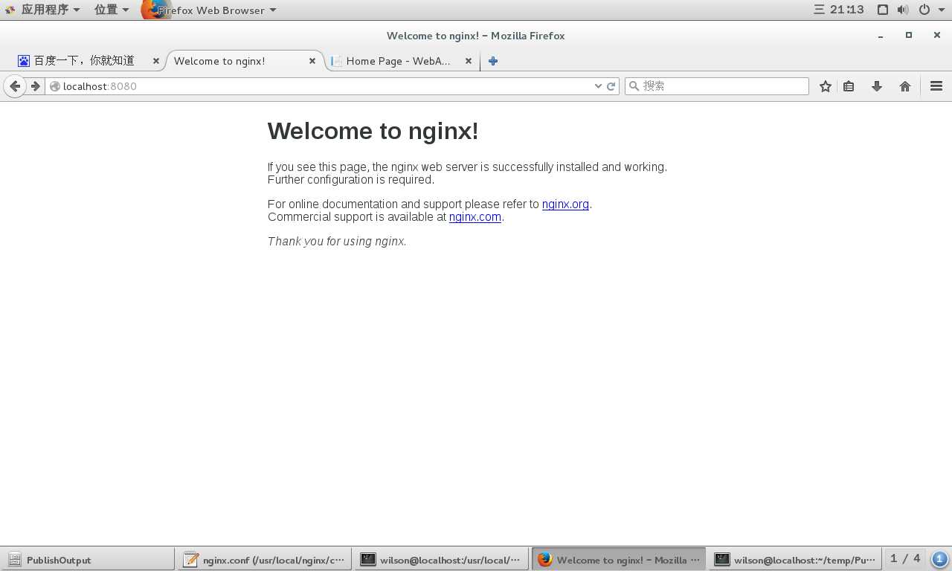Bookmark this page with the star icon

(x=826, y=86)
